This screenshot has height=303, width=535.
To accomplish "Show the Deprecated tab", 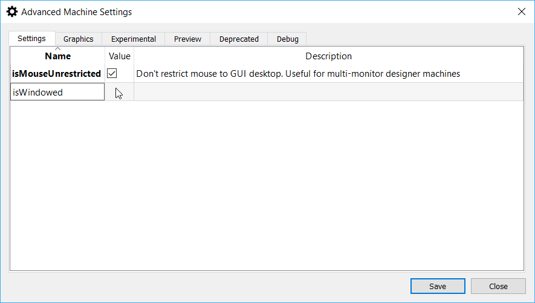I will coord(239,39).
